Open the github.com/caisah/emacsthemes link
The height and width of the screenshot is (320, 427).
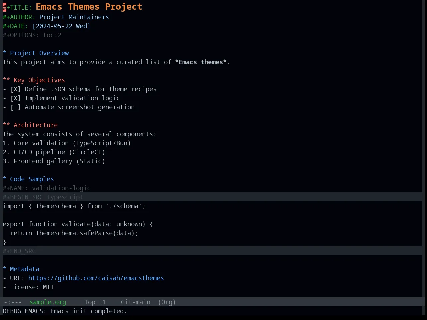point(96,278)
